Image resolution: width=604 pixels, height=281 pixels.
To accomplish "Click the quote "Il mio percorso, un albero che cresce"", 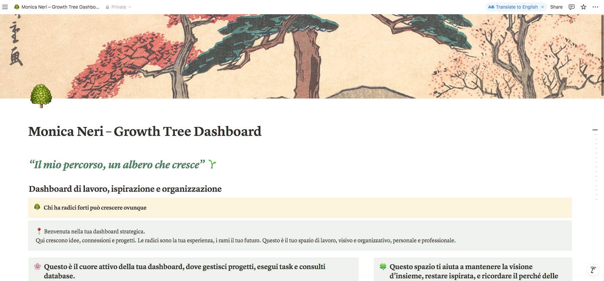I will click(117, 164).
